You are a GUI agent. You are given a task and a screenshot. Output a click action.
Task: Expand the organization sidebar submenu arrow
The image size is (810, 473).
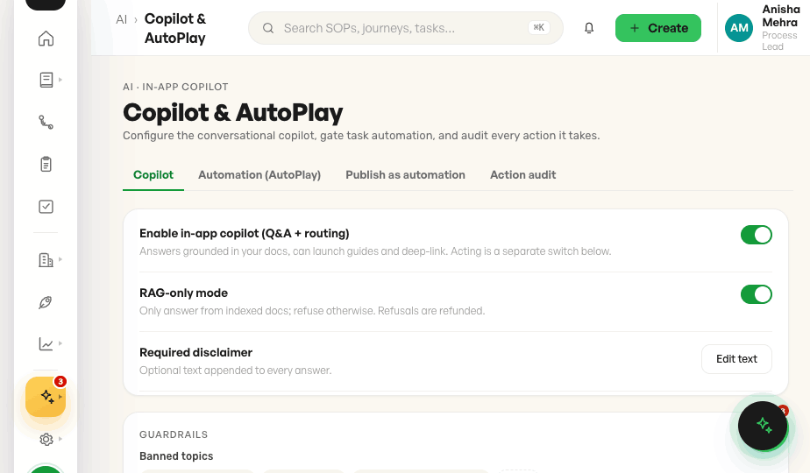click(60, 259)
